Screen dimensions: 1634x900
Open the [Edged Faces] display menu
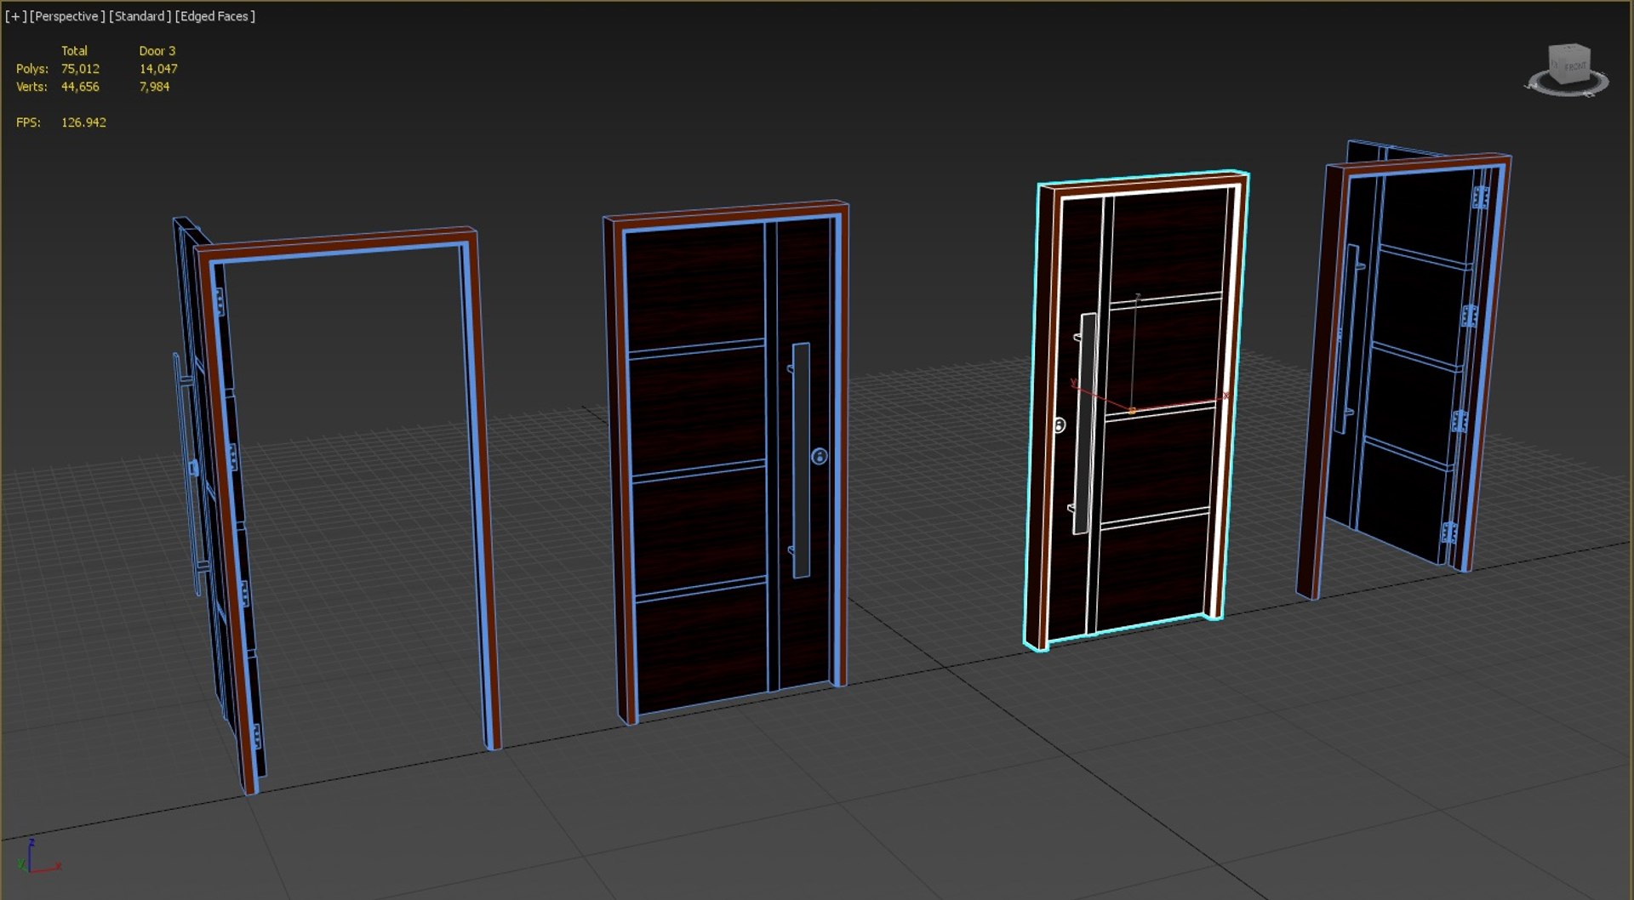click(215, 16)
